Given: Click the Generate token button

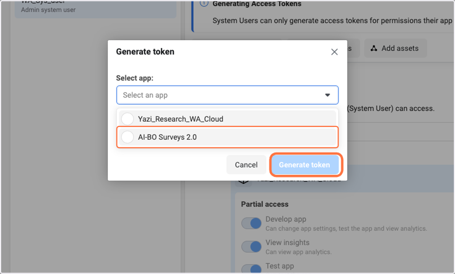Looking at the screenshot, I should coord(304,165).
